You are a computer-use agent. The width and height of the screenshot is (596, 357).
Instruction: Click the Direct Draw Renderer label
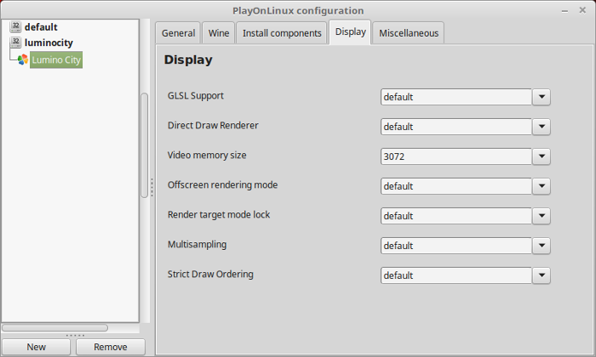(x=213, y=125)
